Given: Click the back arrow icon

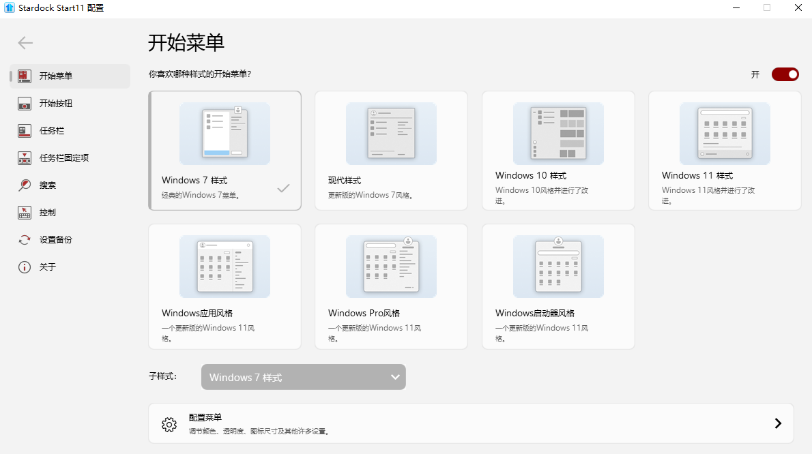Looking at the screenshot, I should tap(25, 43).
